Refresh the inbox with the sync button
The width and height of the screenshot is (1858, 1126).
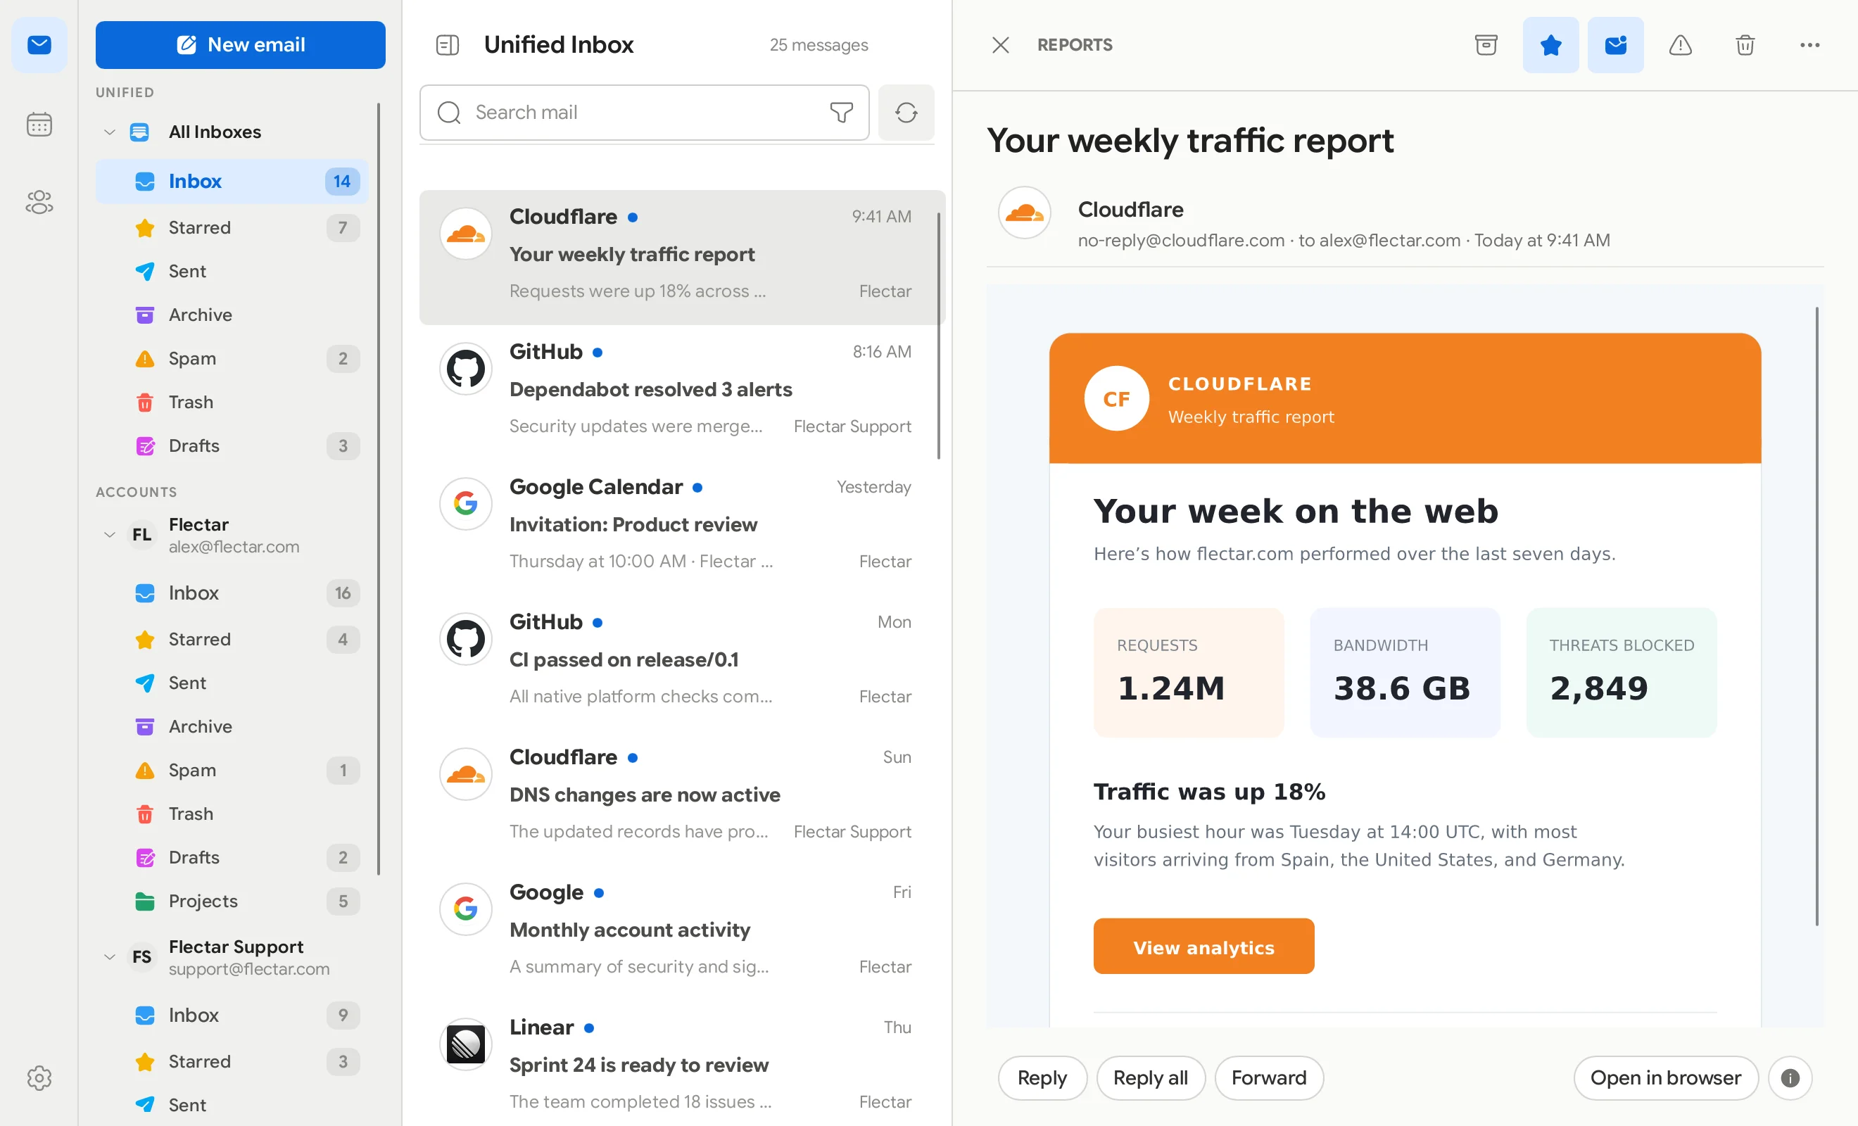pyautogui.click(x=906, y=113)
